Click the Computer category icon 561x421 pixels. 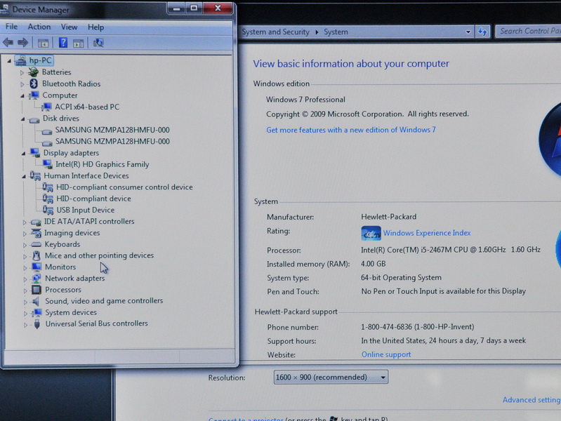pos(34,95)
